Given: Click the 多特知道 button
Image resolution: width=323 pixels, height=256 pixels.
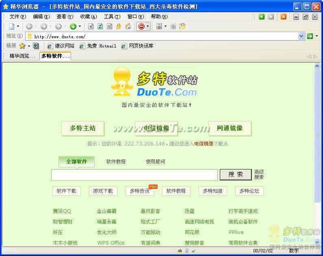Looking at the screenshot, I should point(213,191).
